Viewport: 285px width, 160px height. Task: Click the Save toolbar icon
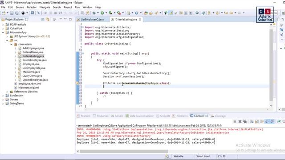point(12,13)
